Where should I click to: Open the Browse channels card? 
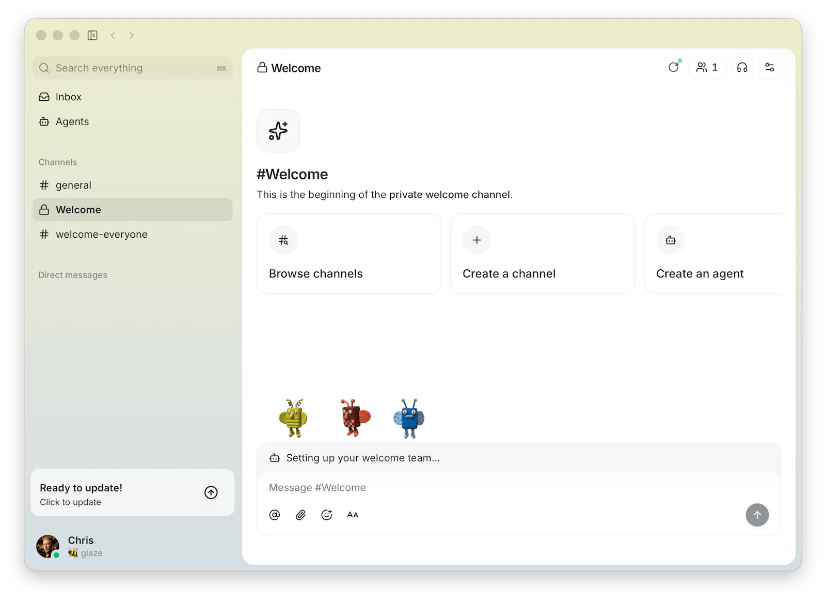349,254
